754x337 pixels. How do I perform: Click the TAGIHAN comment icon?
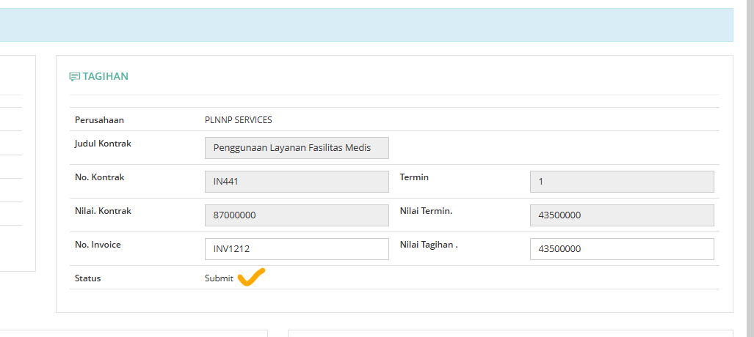pyautogui.click(x=74, y=76)
